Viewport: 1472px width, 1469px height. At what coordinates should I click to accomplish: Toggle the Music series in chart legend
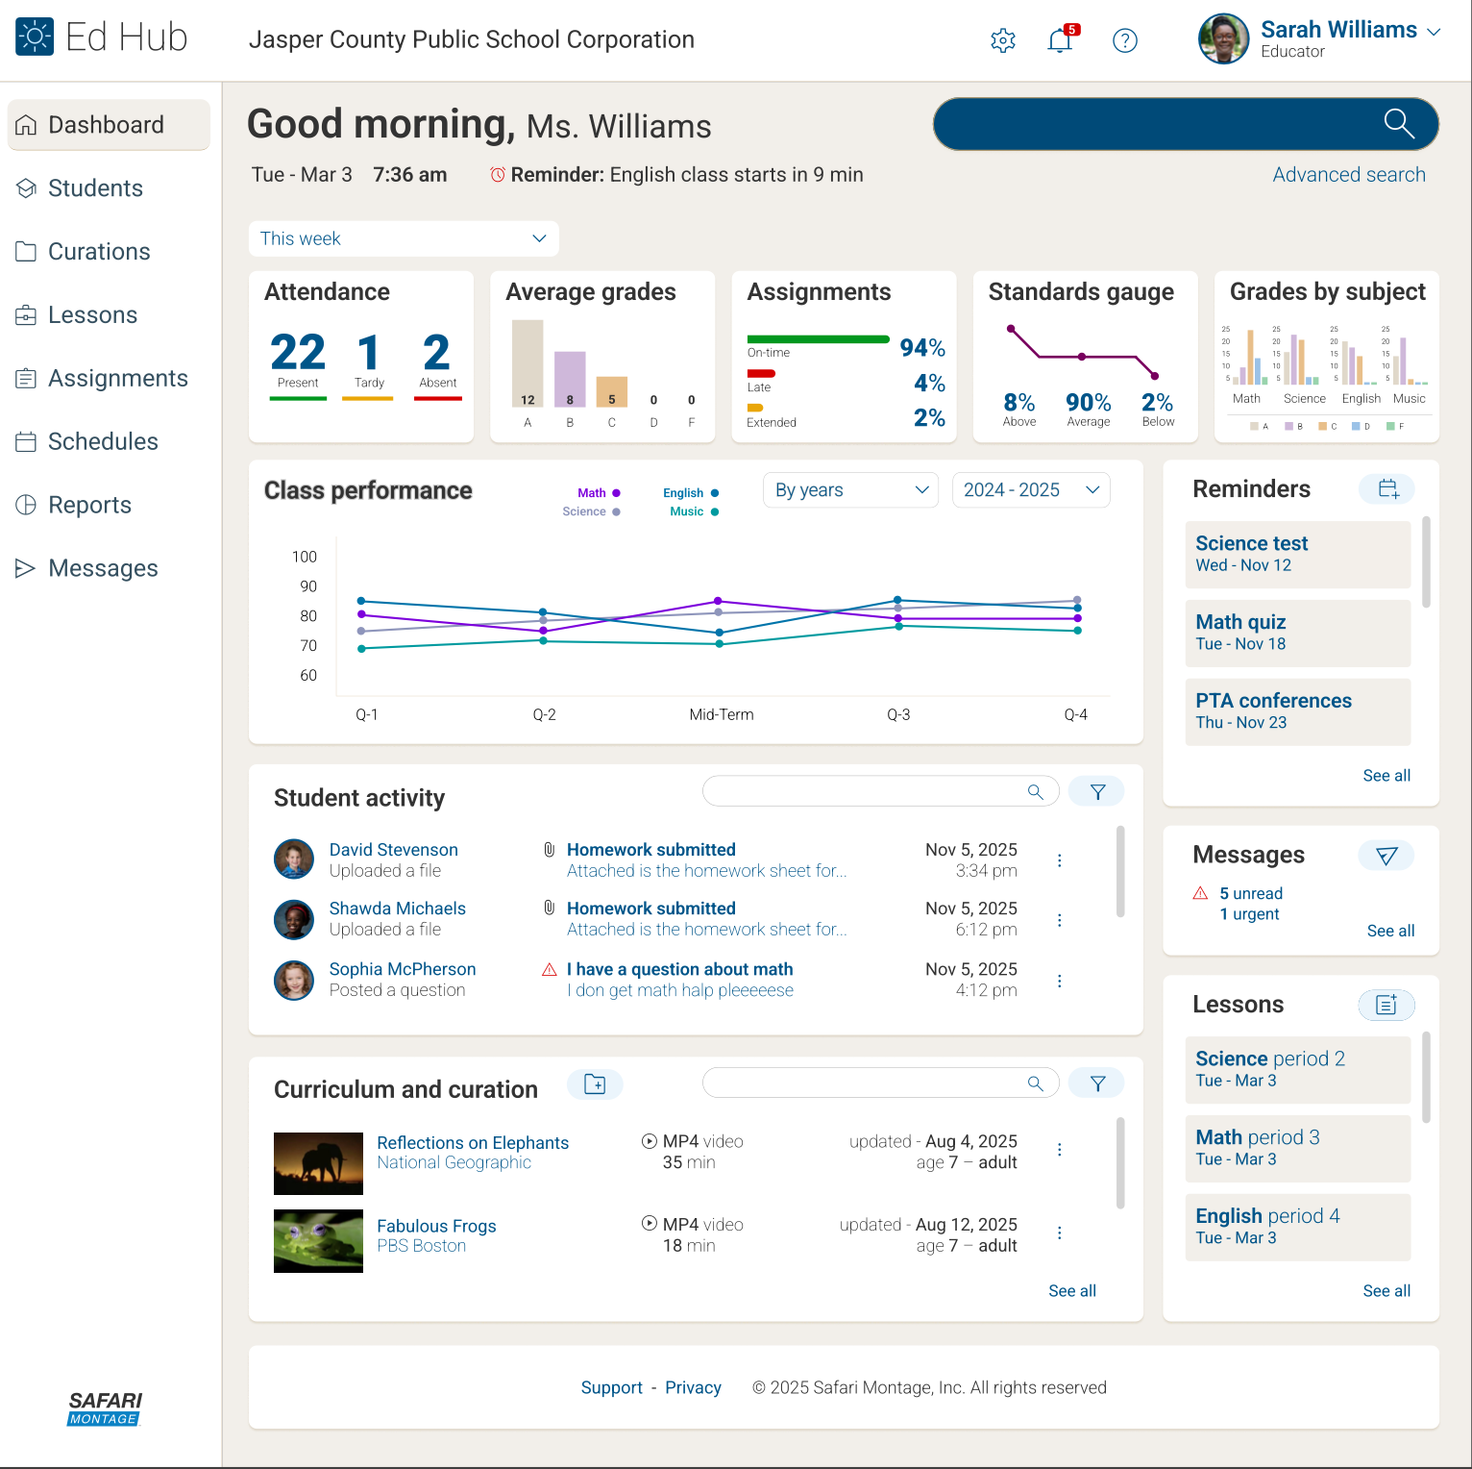tap(693, 511)
